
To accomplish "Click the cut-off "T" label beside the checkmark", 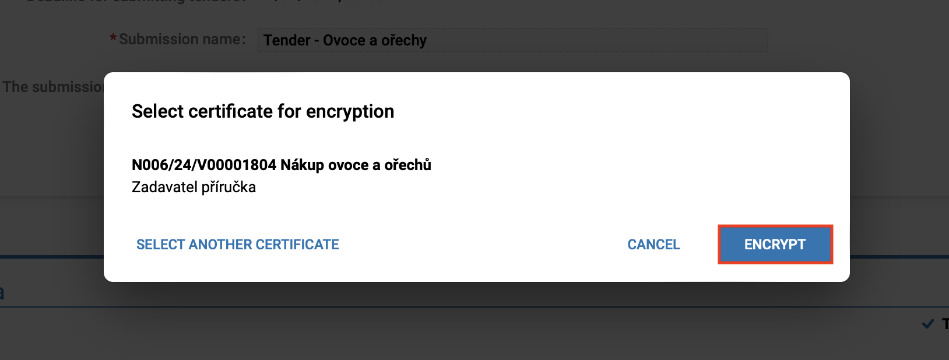I will click(x=945, y=324).
